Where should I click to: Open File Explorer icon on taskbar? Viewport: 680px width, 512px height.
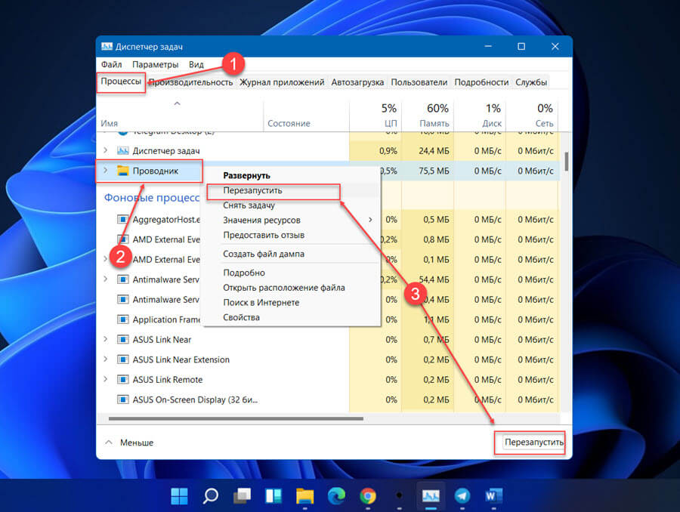(x=305, y=496)
